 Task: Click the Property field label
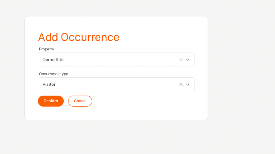click(x=47, y=49)
